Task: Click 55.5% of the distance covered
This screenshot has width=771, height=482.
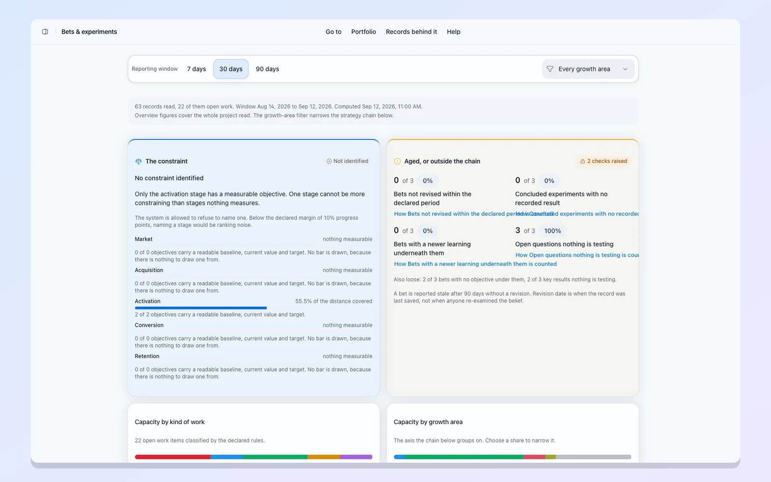Action: point(333,302)
